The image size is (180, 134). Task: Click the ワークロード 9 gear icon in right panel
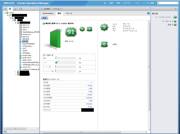click(x=175, y=21)
